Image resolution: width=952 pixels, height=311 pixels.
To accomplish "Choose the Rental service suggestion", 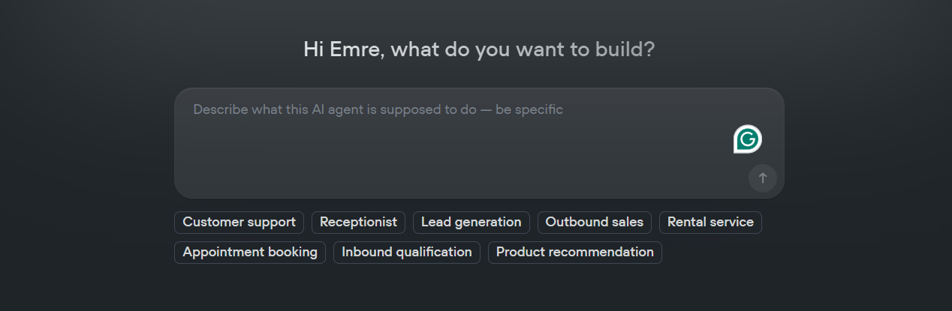I will pyautogui.click(x=710, y=223).
